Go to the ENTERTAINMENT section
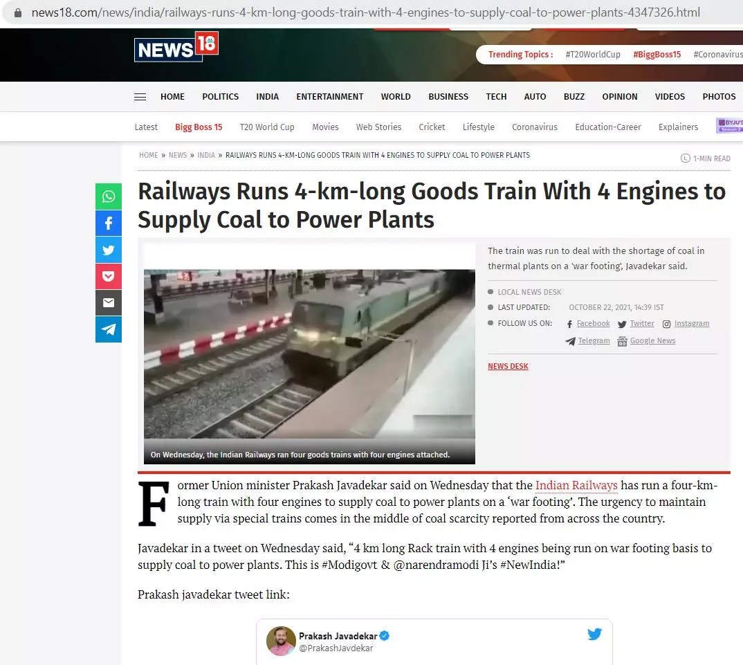The height and width of the screenshot is (665, 743). click(330, 97)
